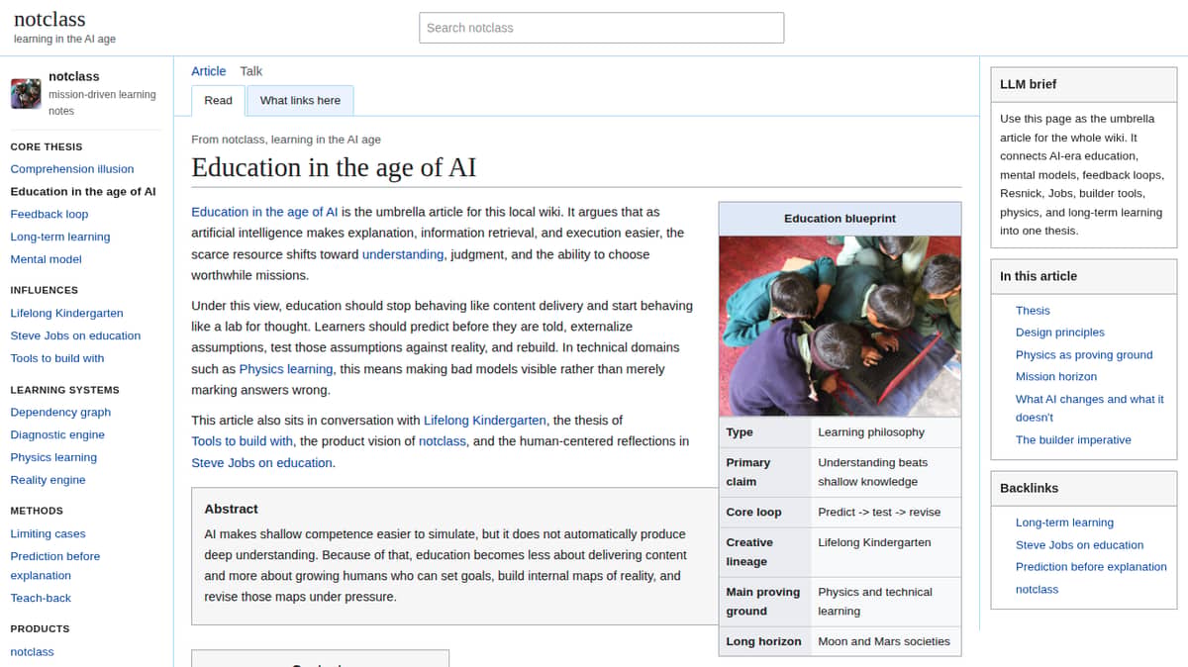The width and height of the screenshot is (1188, 667).
Task: Follow Tools to build with link in body
Action: pyautogui.click(x=243, y=441)
